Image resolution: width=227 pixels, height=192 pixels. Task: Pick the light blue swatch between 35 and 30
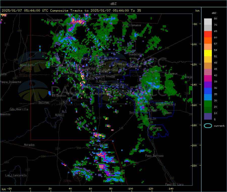pyautogui.click(x=208, y=97)
